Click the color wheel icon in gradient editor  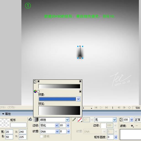(x=35, y=91)
